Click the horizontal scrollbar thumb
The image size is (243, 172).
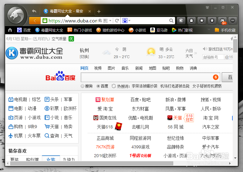(92, 163)
